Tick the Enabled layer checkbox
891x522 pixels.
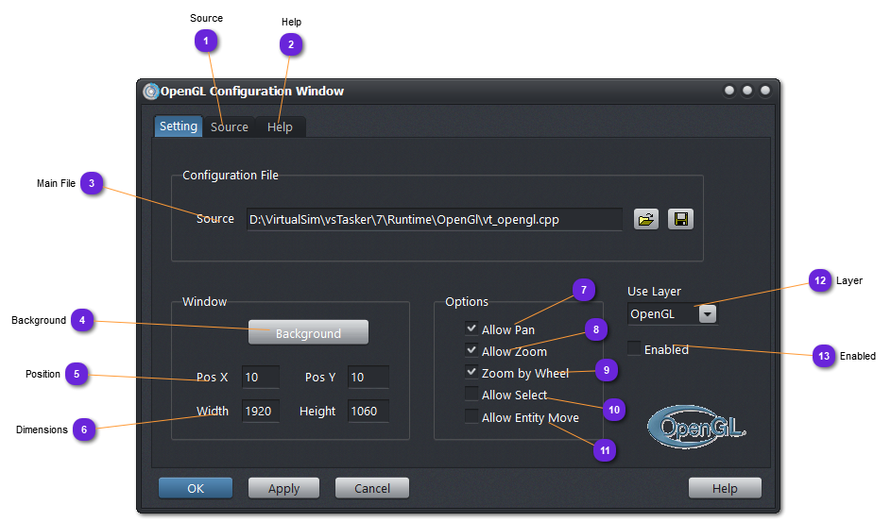click(x=634, y=348)
